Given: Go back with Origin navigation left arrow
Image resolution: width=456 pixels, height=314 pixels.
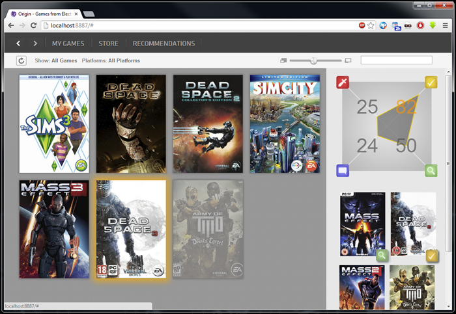Looking at the screenshot, I should tap(18, 44).
